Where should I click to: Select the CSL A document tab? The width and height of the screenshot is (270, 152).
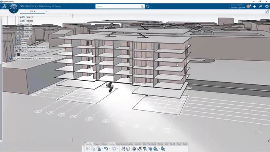(32, 11)
